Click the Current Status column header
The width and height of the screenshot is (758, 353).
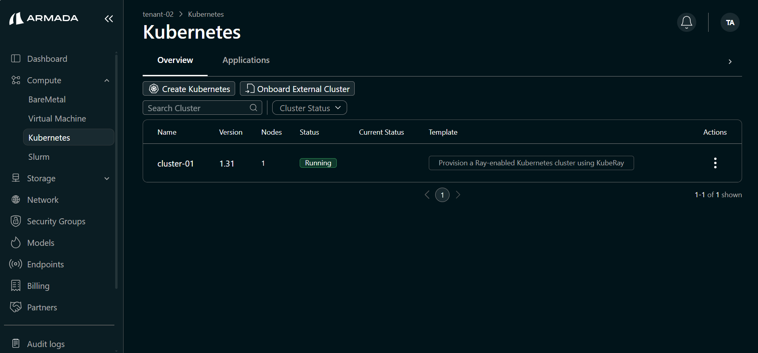tap(381, 132)
